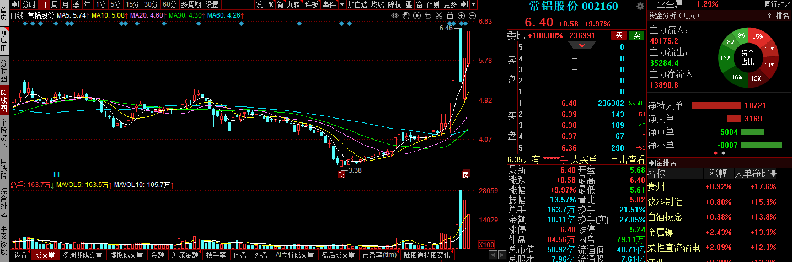The height and width of the screenshot is (262, 792).
Task: Toggle 除权 adjustment
Action: (x=394, y=4)
